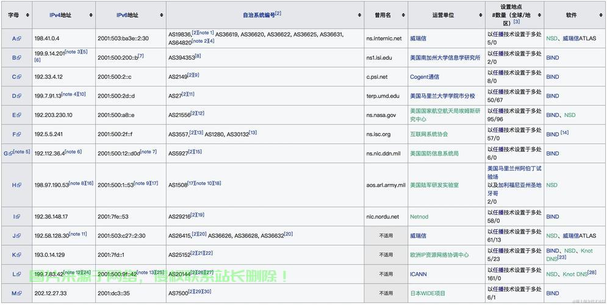The width and height of the screenshot is (607, 305).
Task: Open 美国国防信息系统局 operator link
Action: [x=434, y=154]
